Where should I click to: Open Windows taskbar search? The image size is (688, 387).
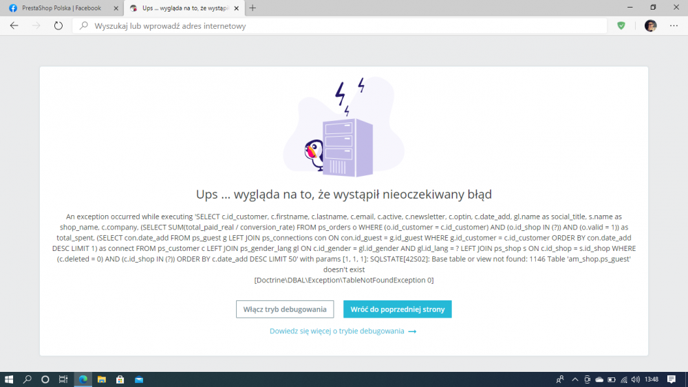pyautogui.click(x=28, y=379)
